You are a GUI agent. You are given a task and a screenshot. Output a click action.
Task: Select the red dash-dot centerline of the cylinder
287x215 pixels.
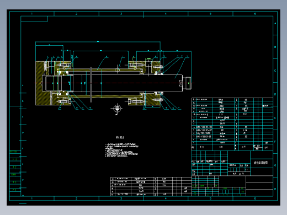(x=114, y=83)
